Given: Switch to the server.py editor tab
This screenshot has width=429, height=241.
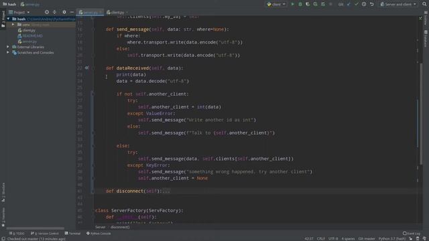Looking at the screenshot, I should tap(90, 12).
